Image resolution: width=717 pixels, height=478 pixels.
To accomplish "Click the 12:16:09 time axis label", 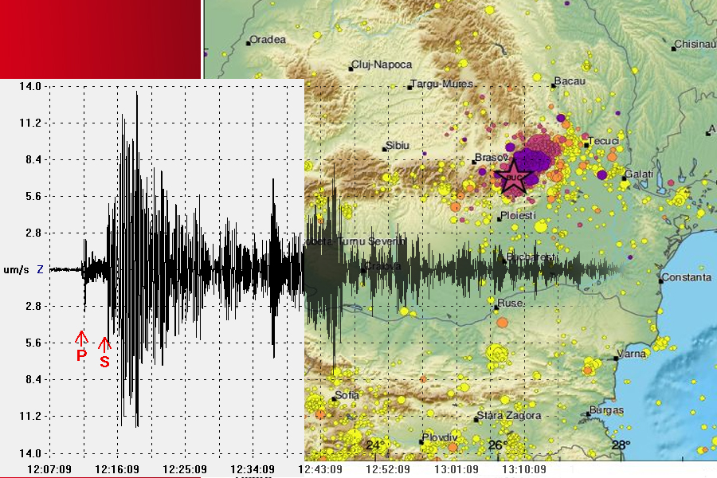I will click(118, 468).
